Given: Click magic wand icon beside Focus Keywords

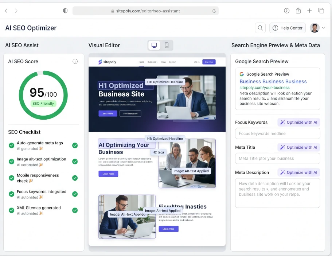Looking at the screenshot, I should 282,122.
